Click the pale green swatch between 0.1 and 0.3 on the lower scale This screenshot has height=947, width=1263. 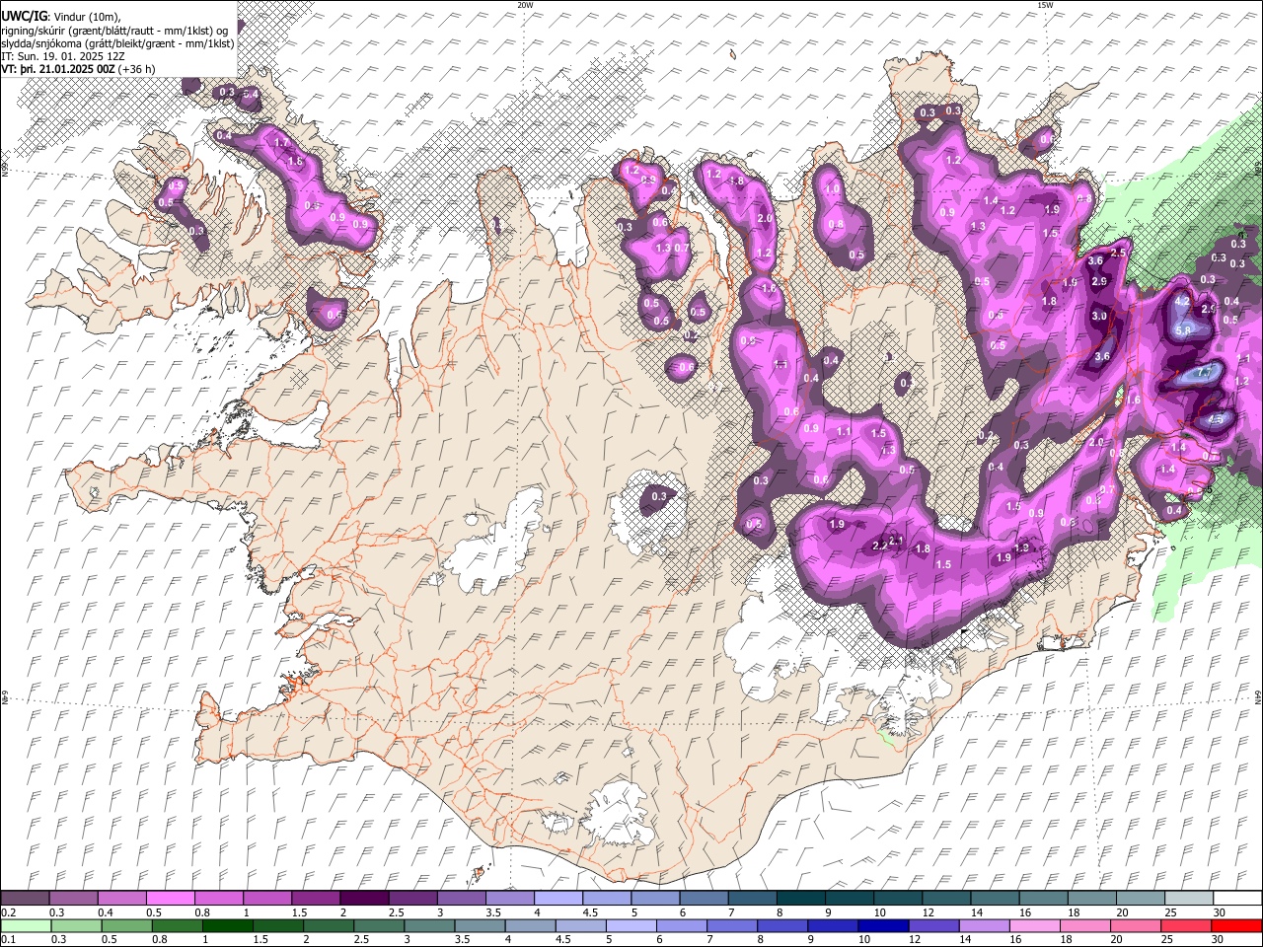click(26, 925)
